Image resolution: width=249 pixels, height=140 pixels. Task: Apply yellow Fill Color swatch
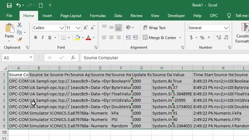coord(77,38)
